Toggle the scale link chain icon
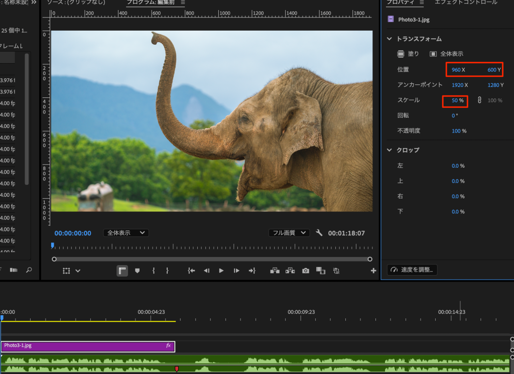This screenshot has width=514, height=374. coord(479,100)
